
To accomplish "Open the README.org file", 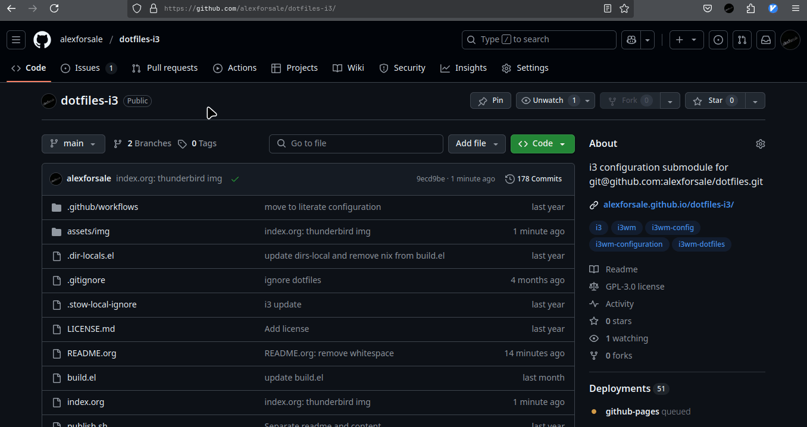I will click(x=92, y=353).
